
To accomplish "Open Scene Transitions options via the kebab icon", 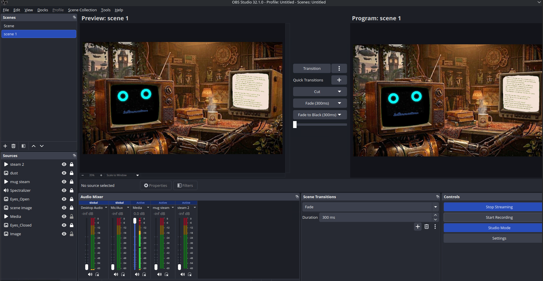I will point(435,227).
